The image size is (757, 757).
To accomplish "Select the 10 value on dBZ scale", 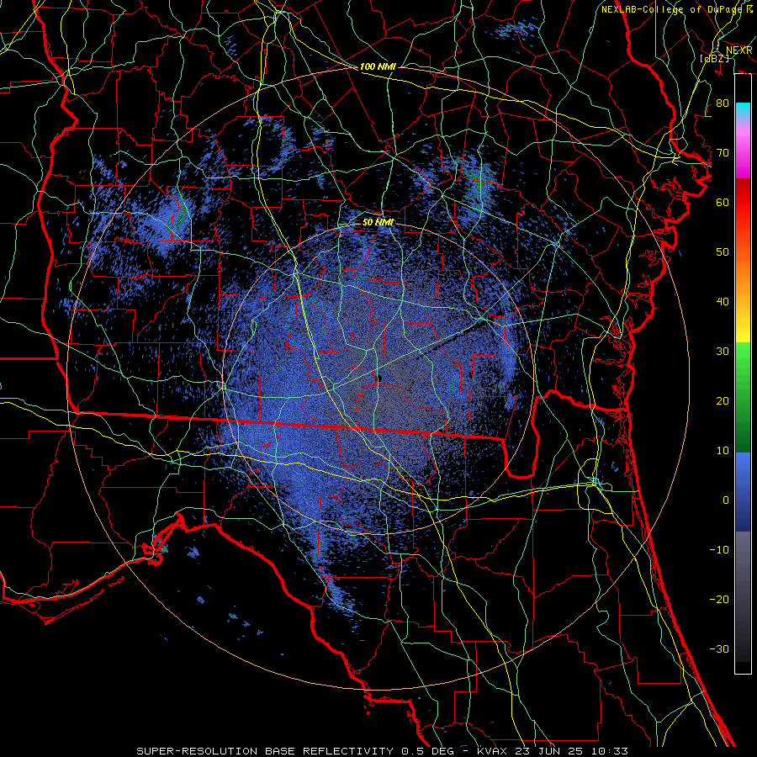I will (x=723, y=451).
